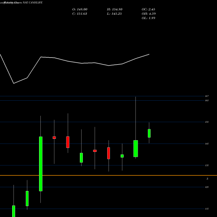
Task: Click the OC: 2.45 reading
Action: [148, 10]
